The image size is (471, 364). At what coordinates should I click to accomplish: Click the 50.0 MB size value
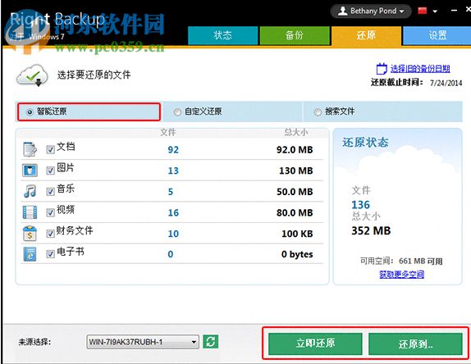point(295,192)
